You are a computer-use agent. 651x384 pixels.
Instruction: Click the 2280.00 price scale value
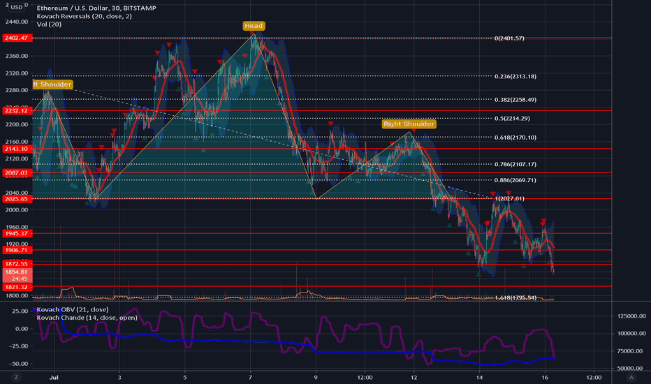point(17,90)
